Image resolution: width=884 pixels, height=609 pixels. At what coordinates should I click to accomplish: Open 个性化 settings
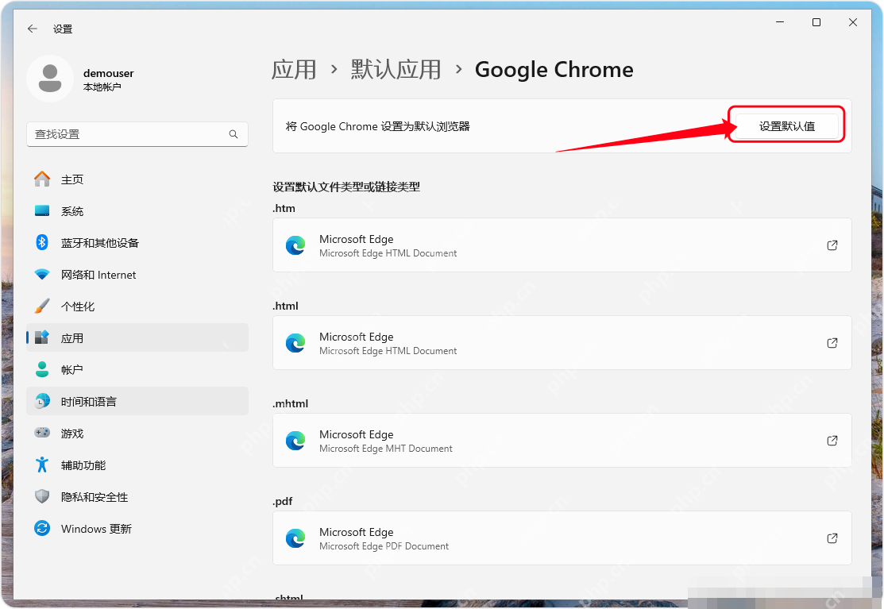pyautogui.click(x=137, y=306)
